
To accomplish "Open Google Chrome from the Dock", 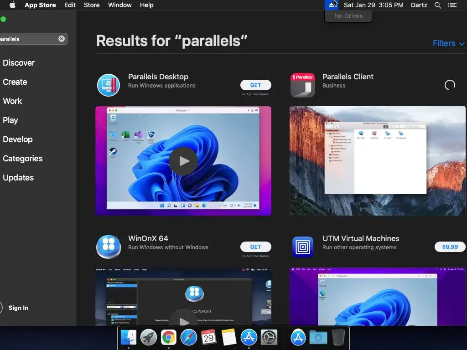I will tap(169, 338).
